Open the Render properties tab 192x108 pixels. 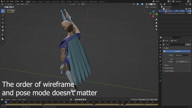[160, 45]
